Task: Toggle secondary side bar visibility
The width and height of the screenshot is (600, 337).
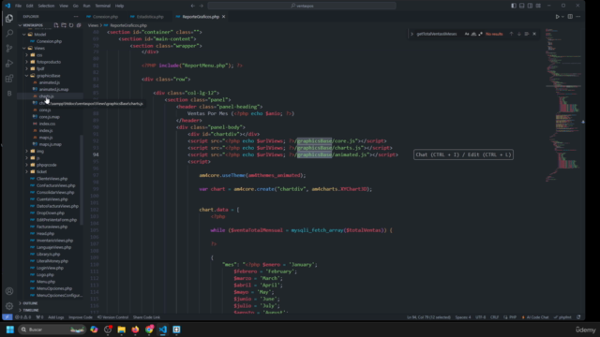Action: point(530,6)
